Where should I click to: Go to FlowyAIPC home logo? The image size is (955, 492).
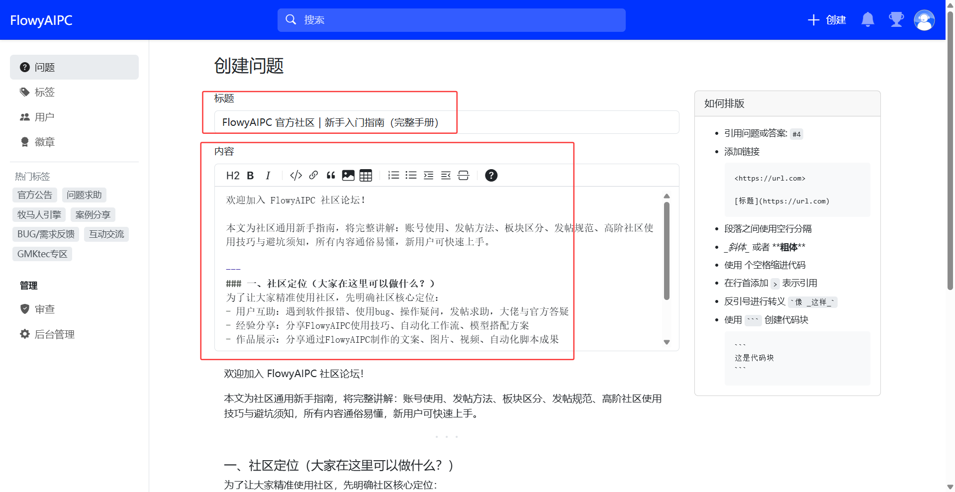pyautogui.click(x=41, y=20)
